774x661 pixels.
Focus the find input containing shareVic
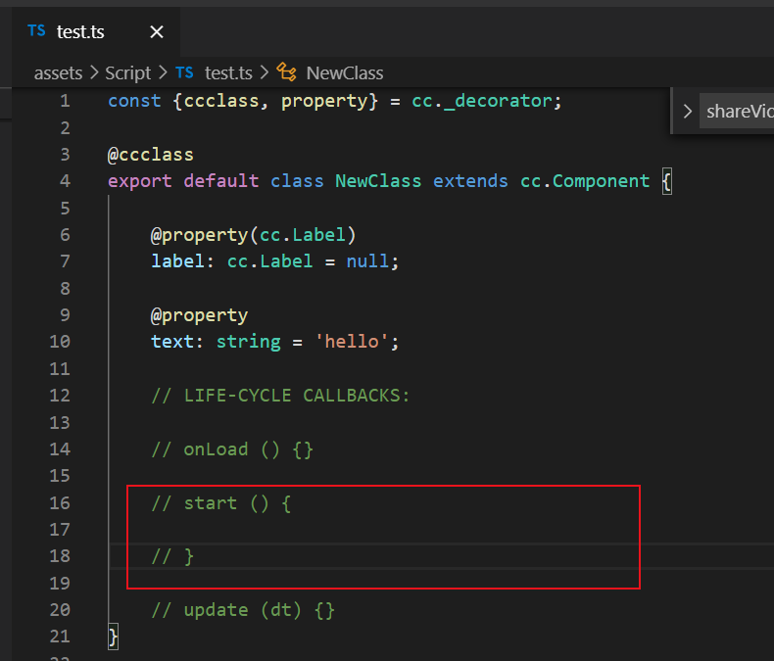click(739, 111)
